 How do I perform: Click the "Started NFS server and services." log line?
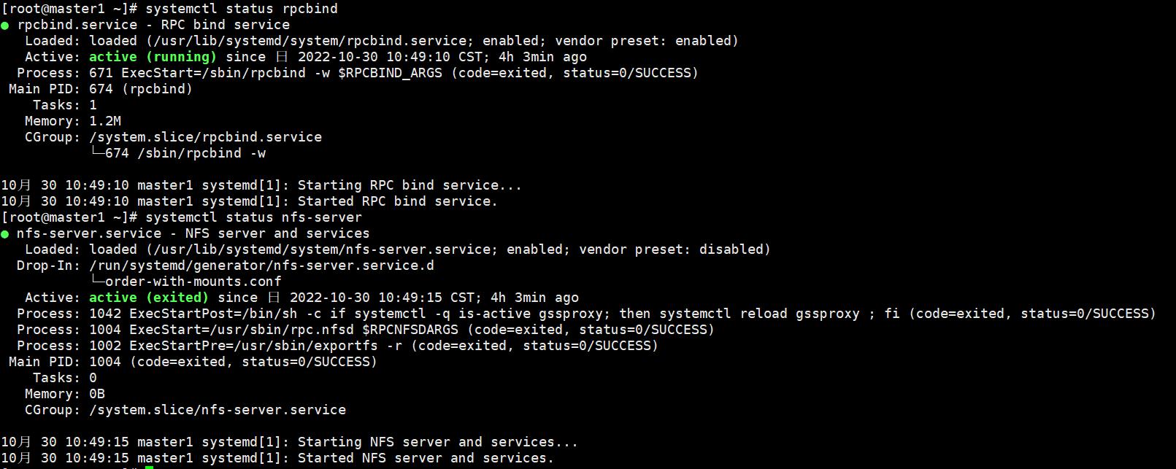(x=426, y=458)
